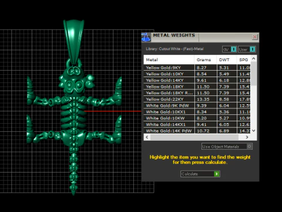
Task: Select the White Gold:14K PdW row
Action: (197, 131)
